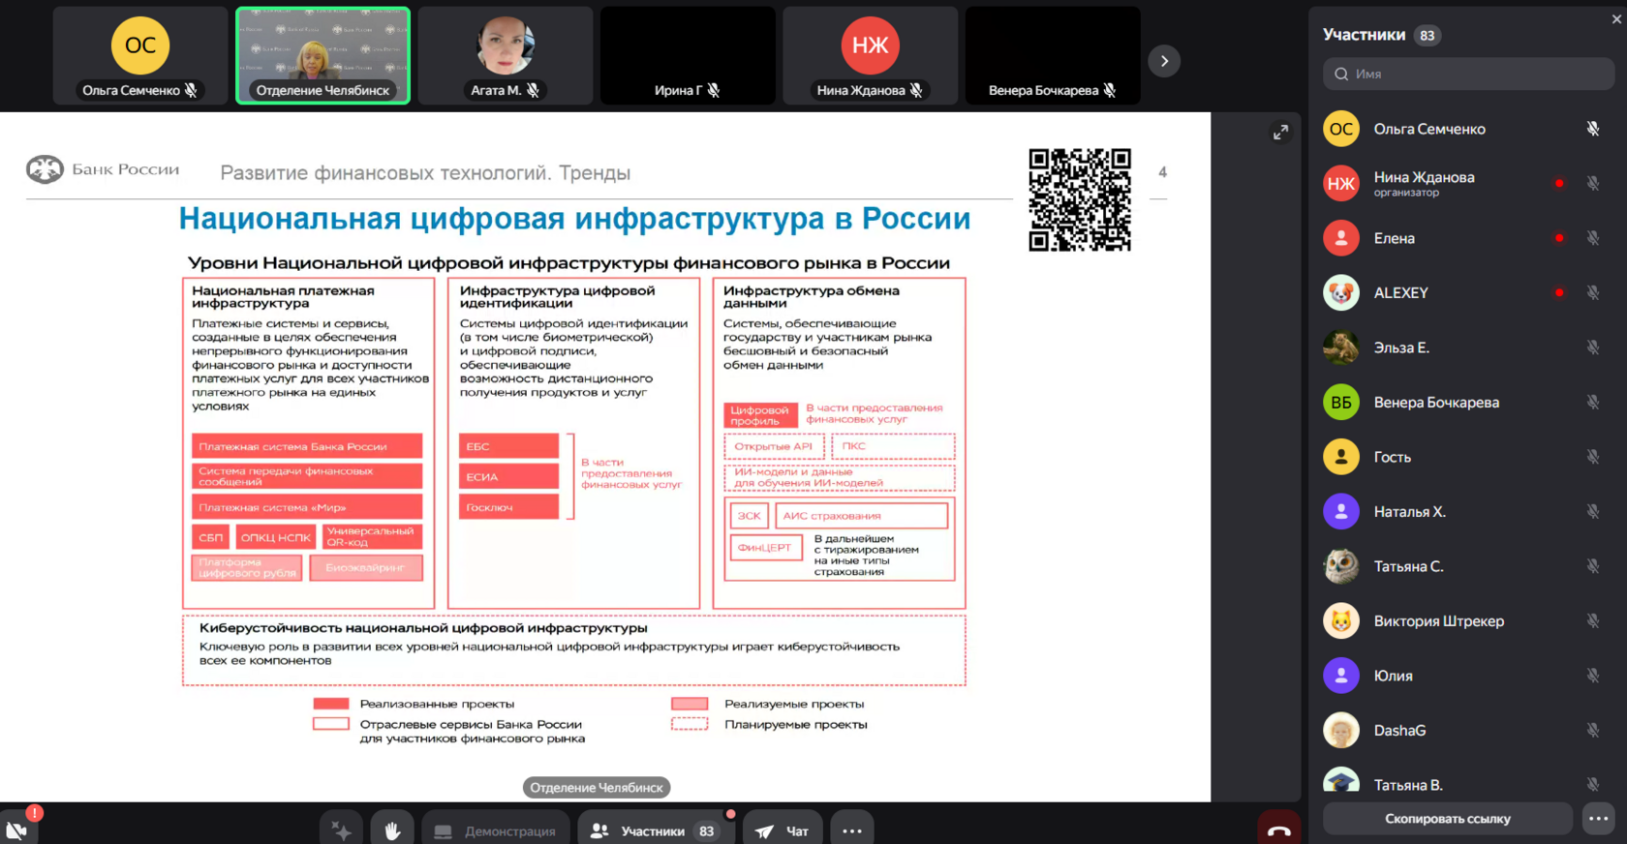1627x844 pixels.
Task: Click ОС avatar of Ольга Семченко in list
Action: click(1341, 129)
